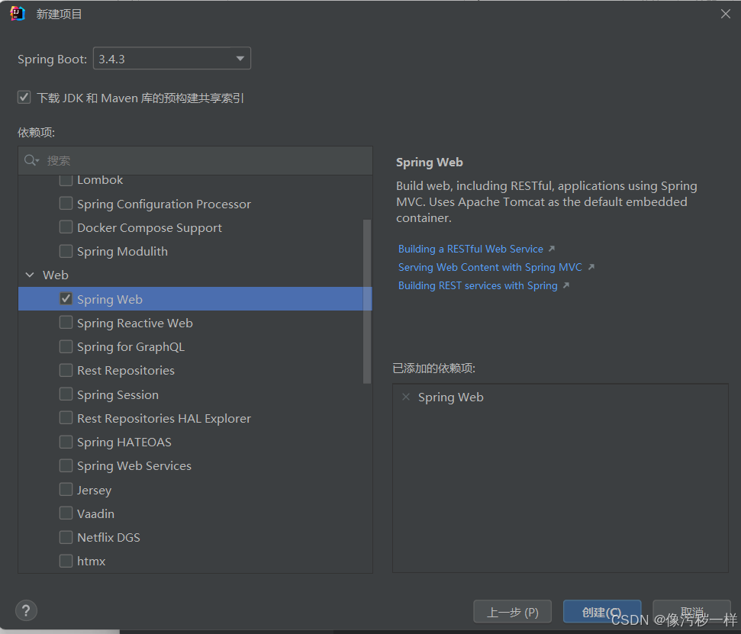Enable Spring Session dependency
The height and width of the screenshot is (634, 741).
(66, 394)
